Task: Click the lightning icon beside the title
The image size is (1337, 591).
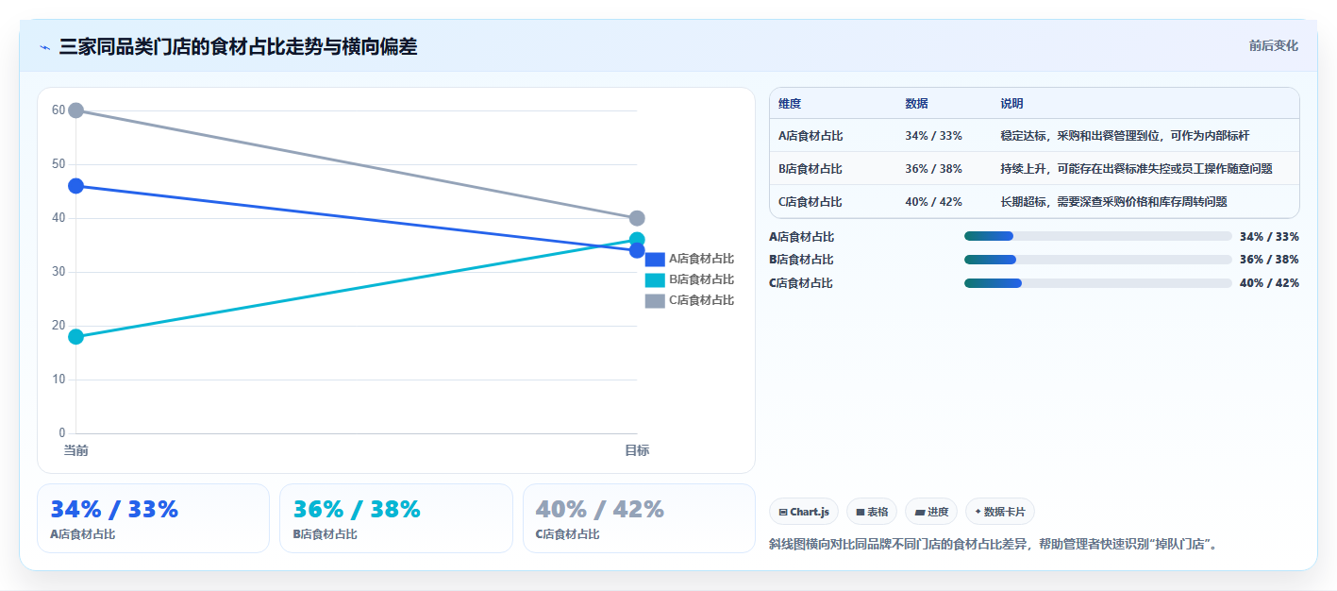Action: 45,47
